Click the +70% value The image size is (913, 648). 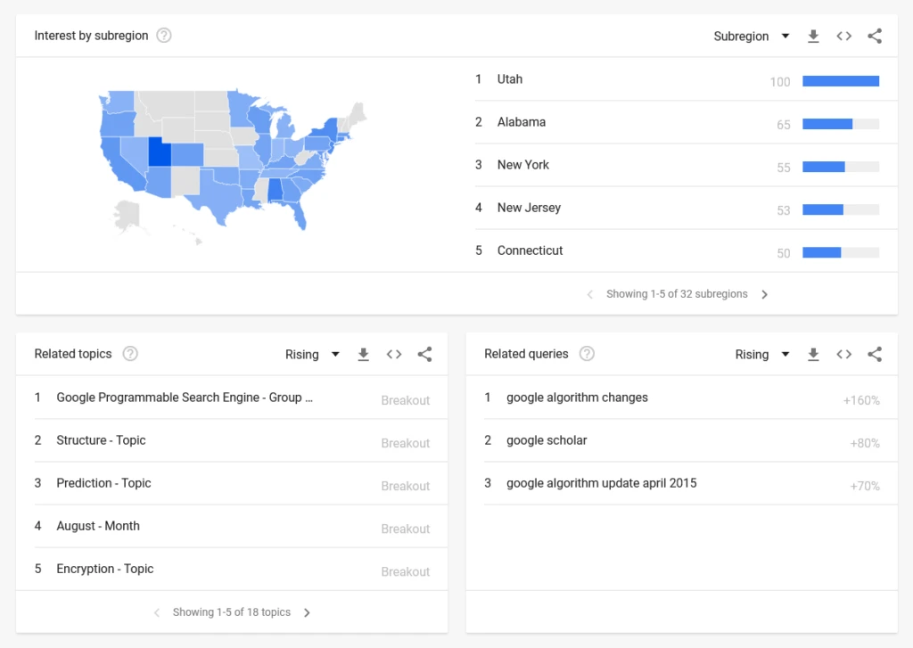point(865,486)
